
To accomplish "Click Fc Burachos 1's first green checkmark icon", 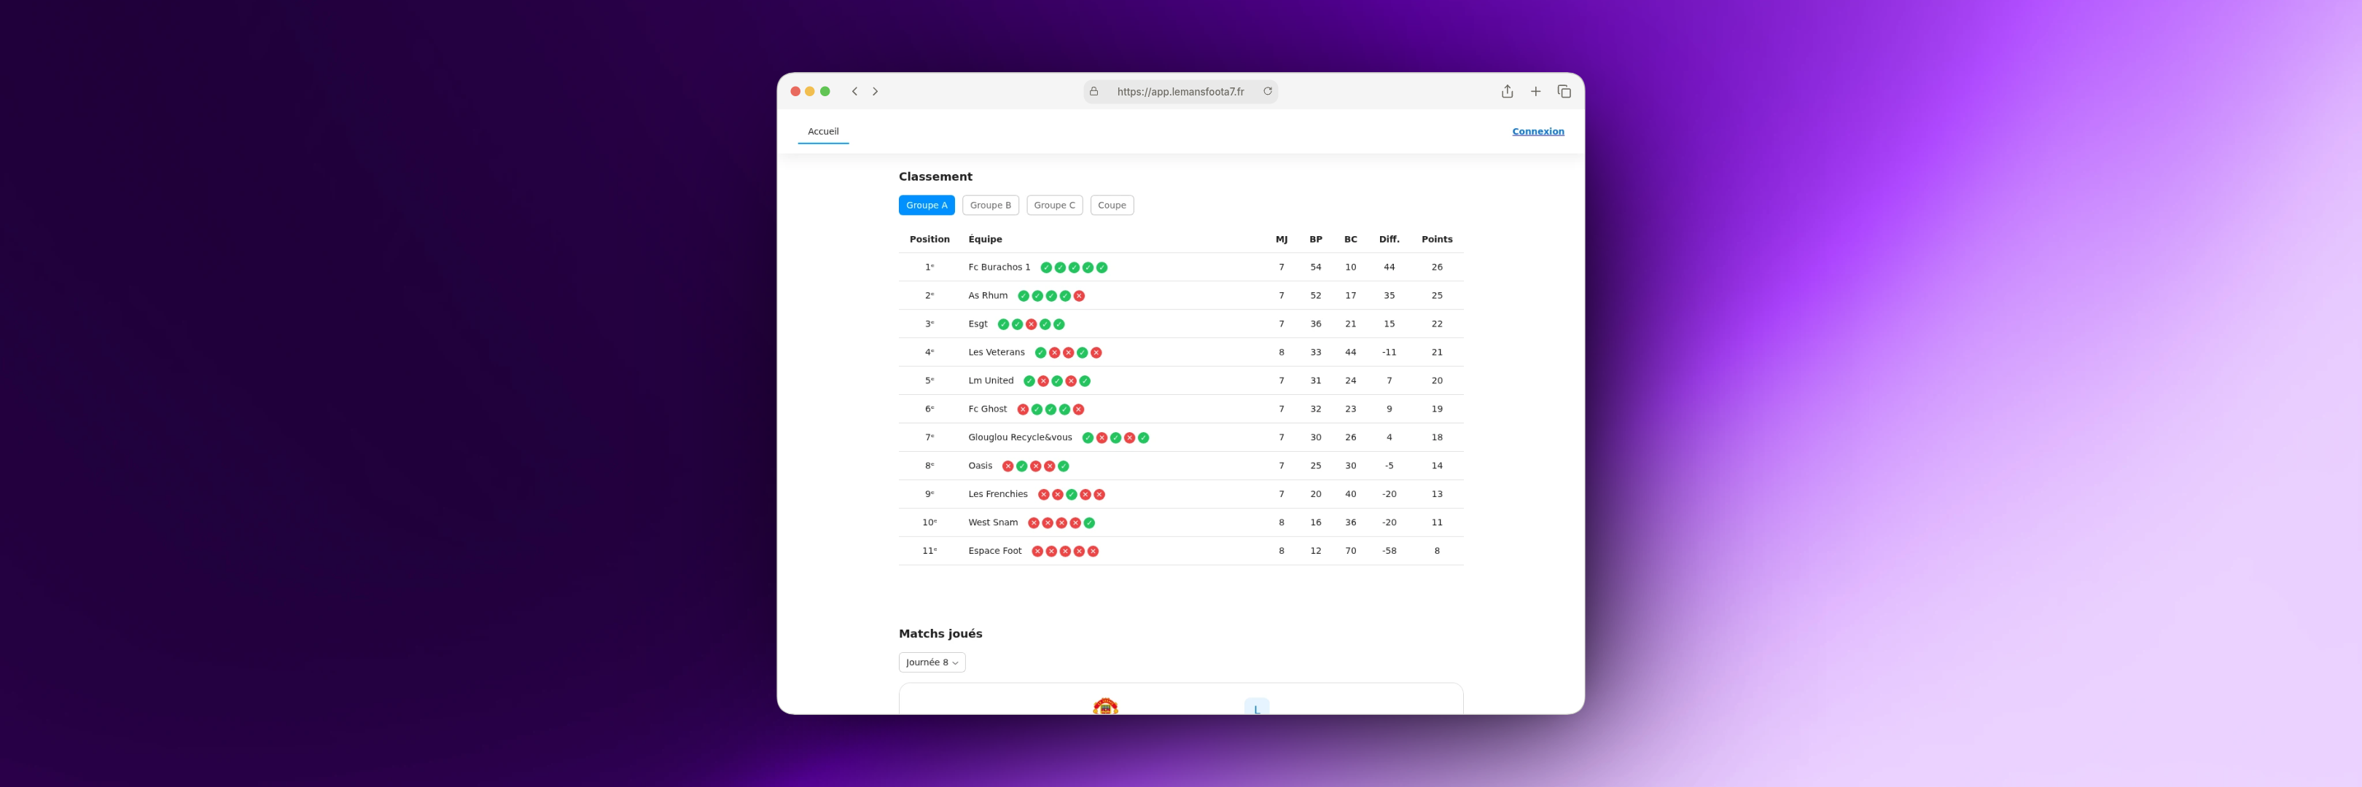I will point(1045,267).
